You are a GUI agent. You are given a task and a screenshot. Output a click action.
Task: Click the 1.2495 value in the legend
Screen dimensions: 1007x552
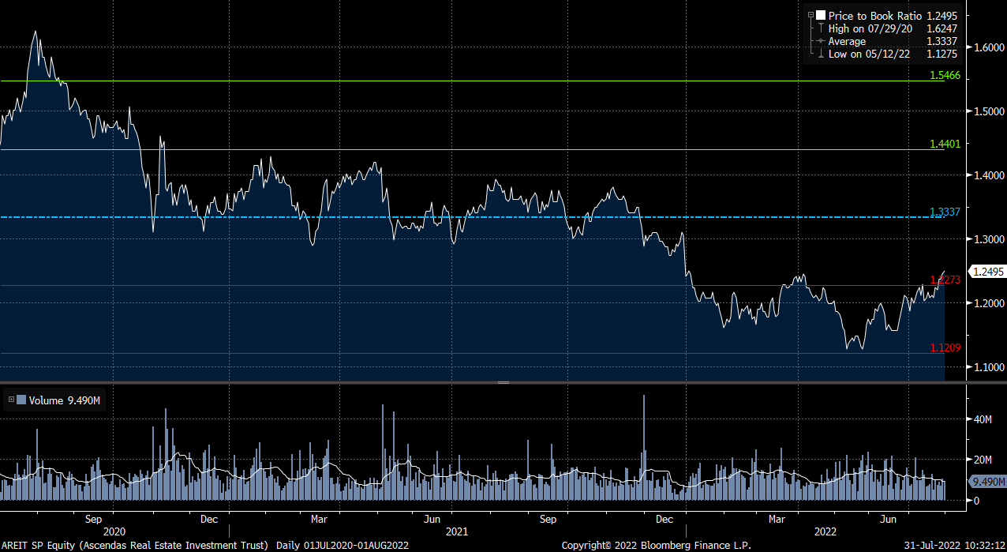(941, 15)
